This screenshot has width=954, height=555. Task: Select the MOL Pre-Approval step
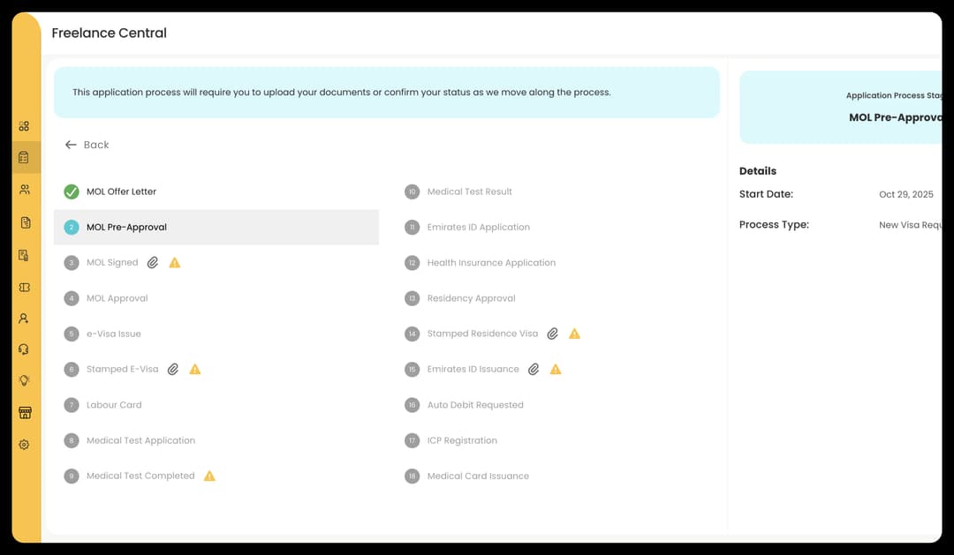pos(126,228)
